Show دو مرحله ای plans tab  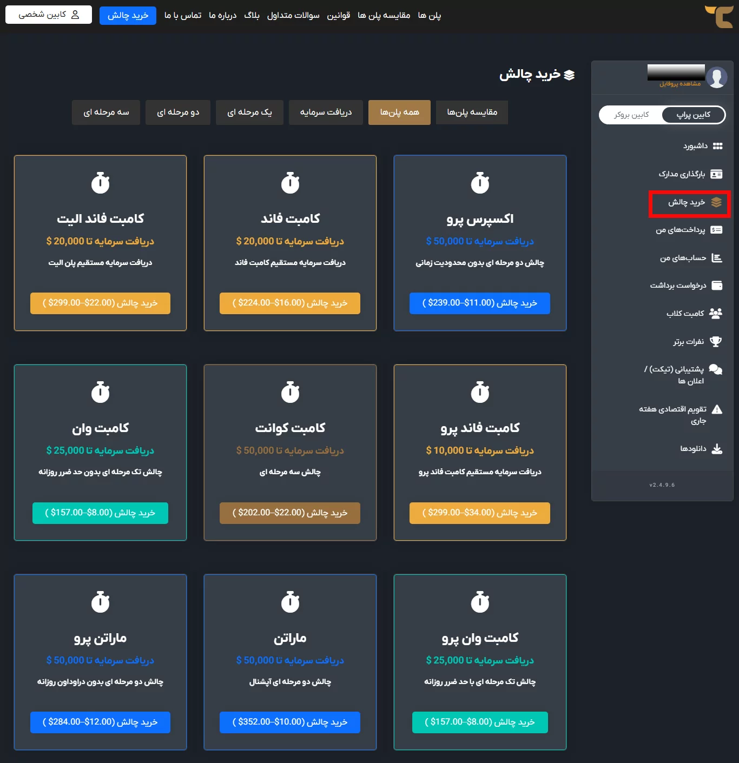[x=178, y=112]
